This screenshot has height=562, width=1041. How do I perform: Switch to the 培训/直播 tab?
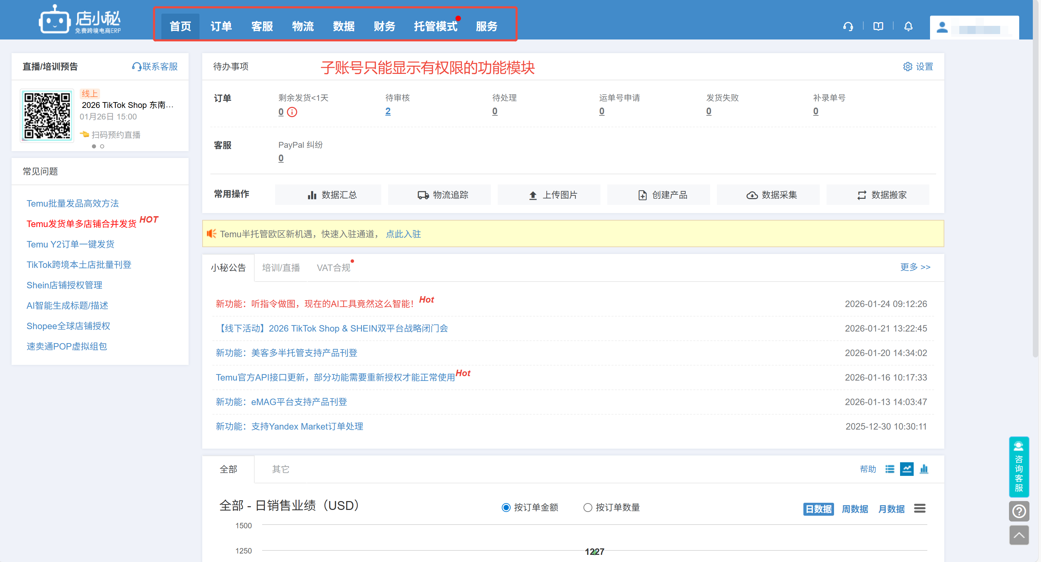tap(281, 268)
